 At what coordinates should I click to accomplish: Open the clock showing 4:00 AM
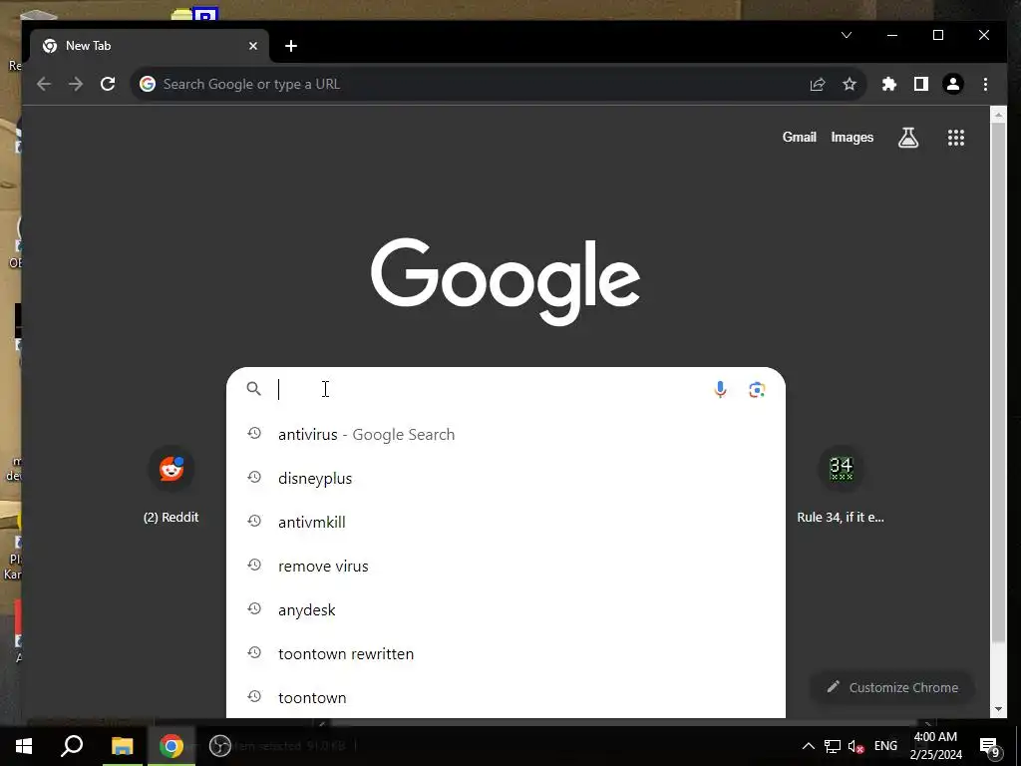[x=935, y=746]
